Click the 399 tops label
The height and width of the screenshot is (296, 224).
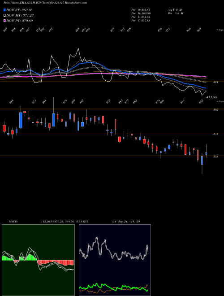click(5, 30)
